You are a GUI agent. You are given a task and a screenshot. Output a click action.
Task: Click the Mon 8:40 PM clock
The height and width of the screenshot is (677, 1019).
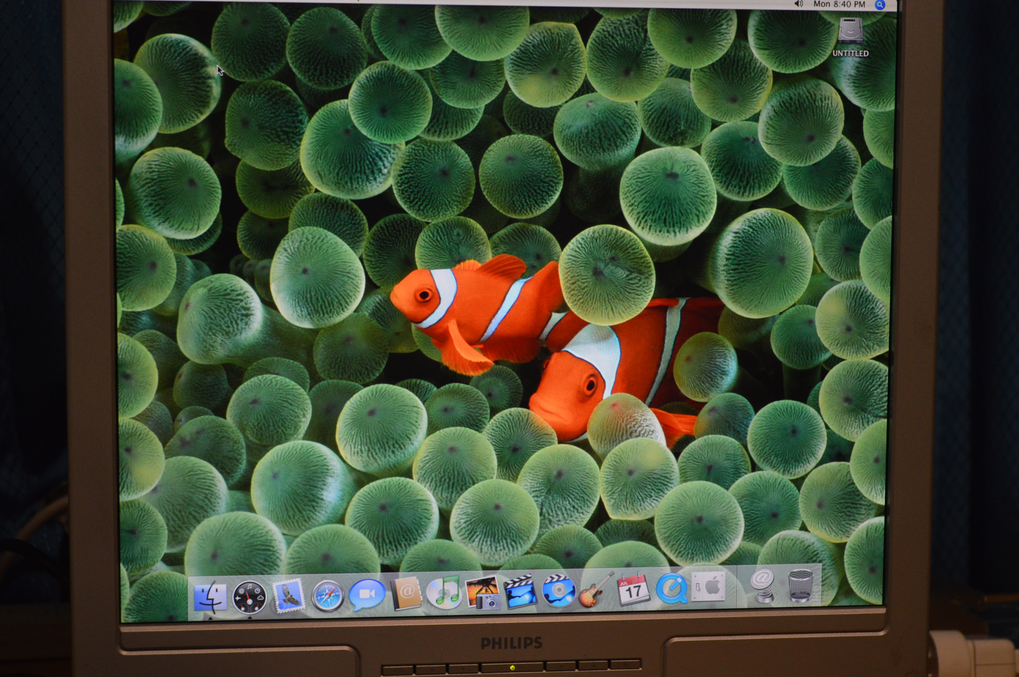point(839,4)
